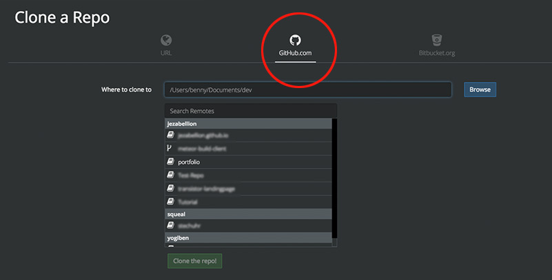Open the Bitbucket.org tab

coord(436,45)
